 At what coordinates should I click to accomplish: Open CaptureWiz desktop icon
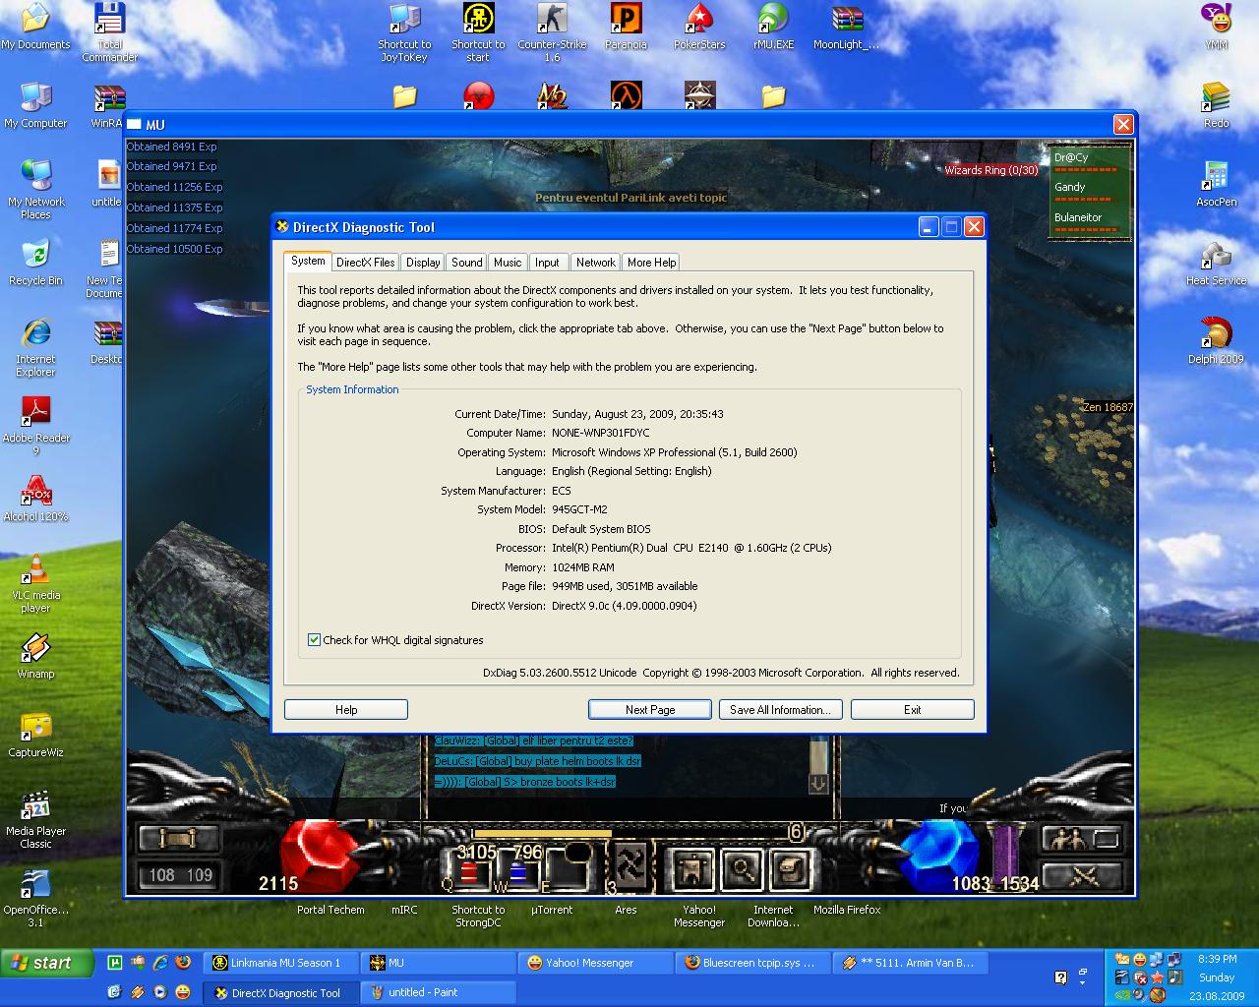35,735
